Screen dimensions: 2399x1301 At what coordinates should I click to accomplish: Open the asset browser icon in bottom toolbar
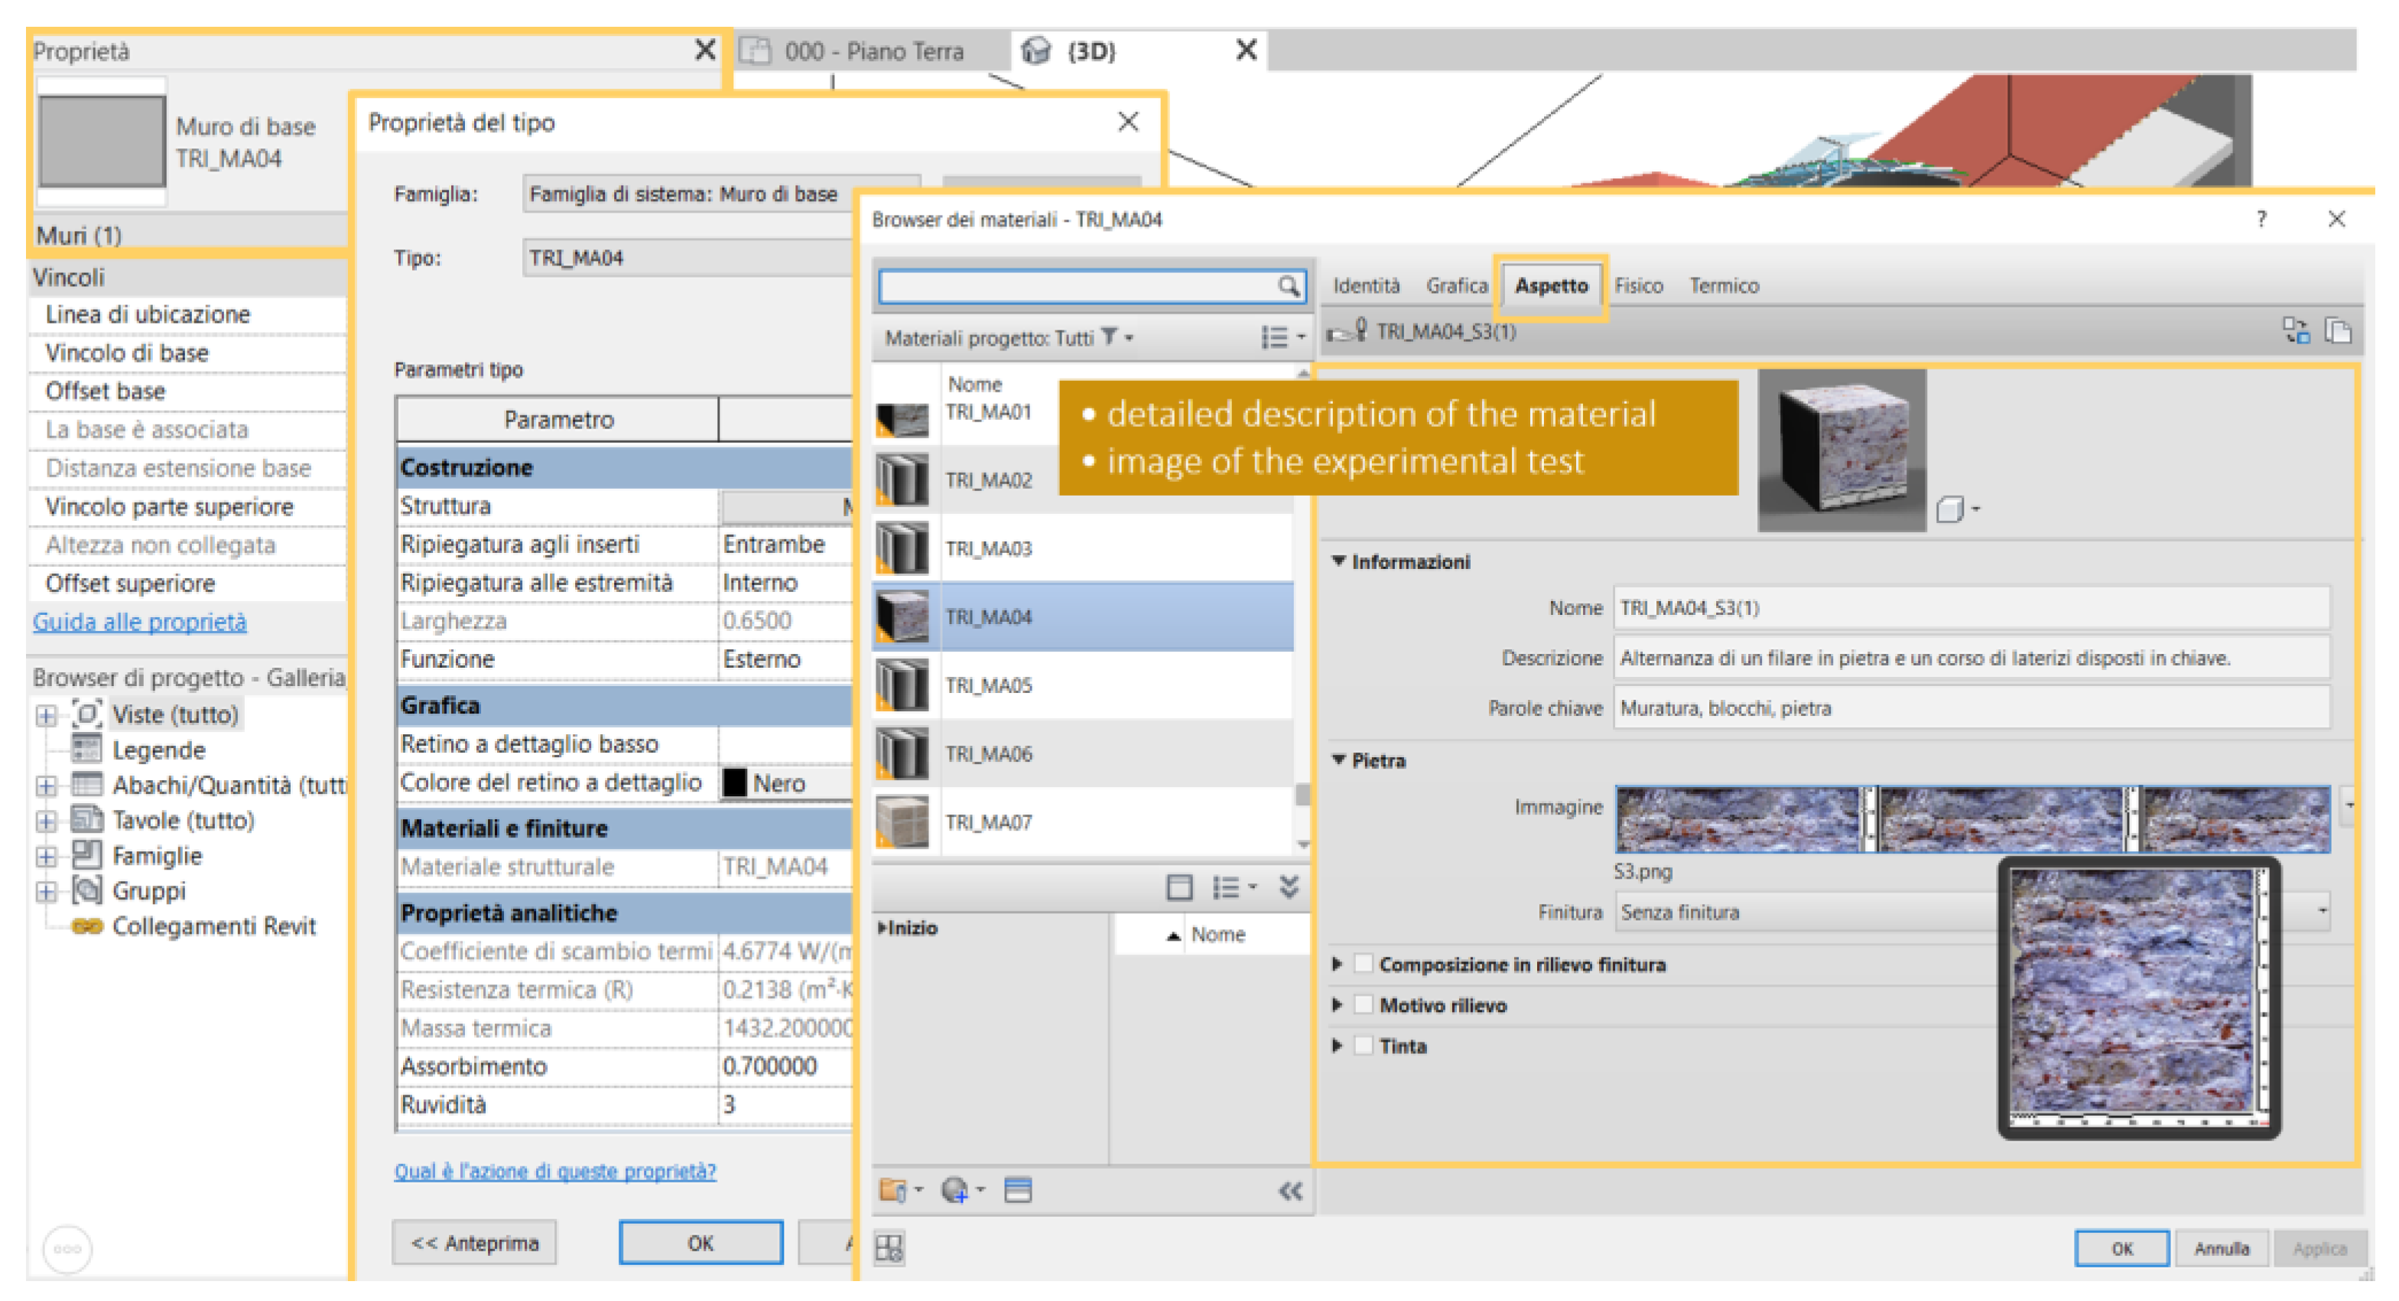pos(1018,1190)
